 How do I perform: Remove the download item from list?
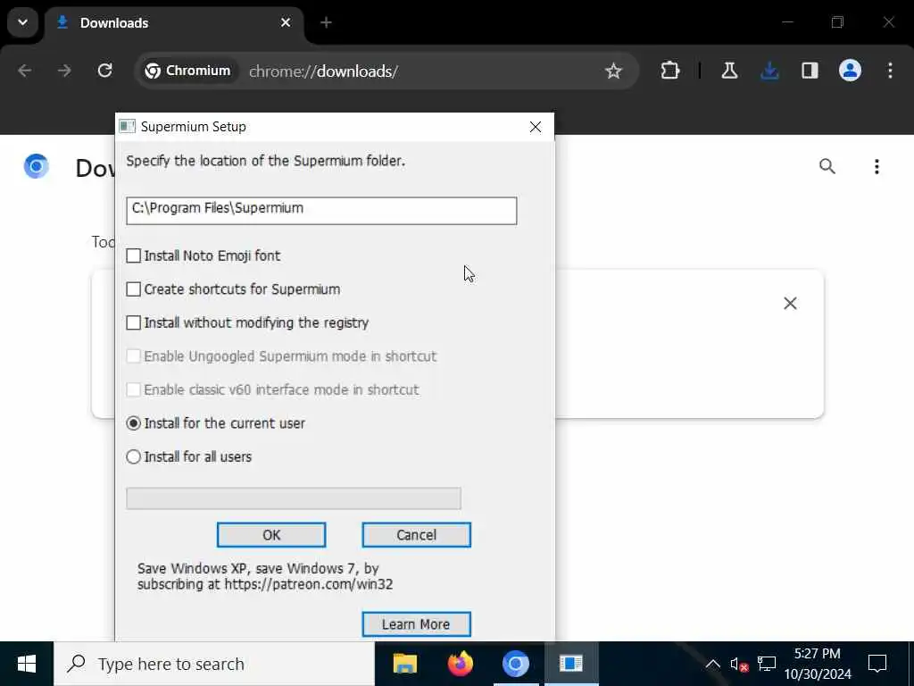coord(791,304)
